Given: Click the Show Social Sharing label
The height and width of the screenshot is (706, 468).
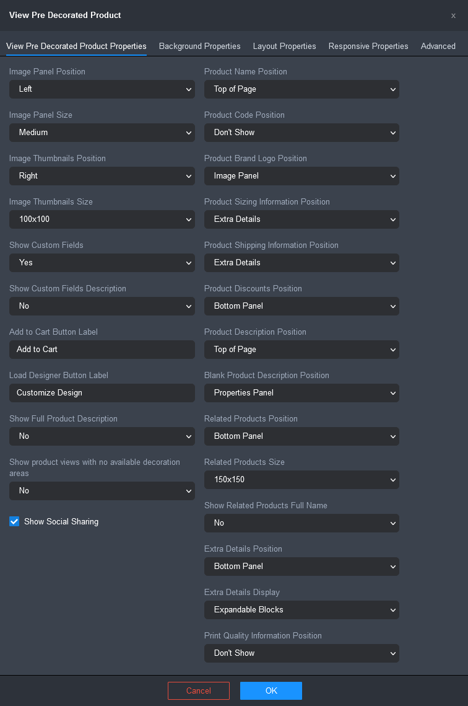Looking at the screenshot, I should (x=61, y=521).
